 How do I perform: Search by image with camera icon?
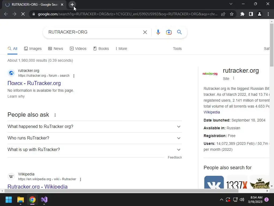(x=169, y=32)
